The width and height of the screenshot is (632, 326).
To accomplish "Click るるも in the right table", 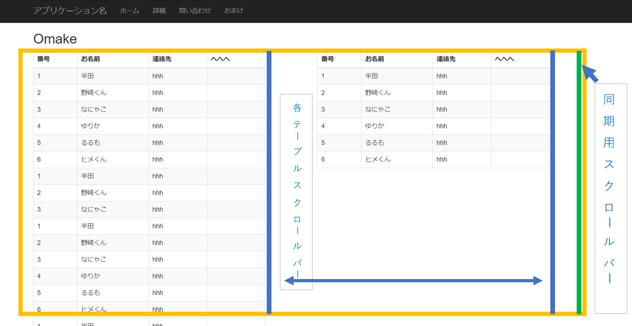I will [375, 142].
